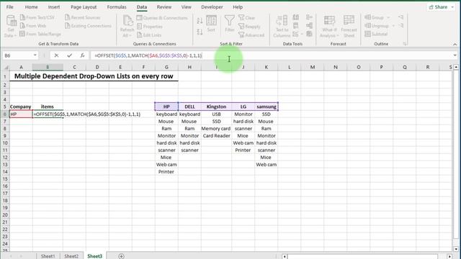Open the Ungroup dropdown arrow

coord(393,26)
